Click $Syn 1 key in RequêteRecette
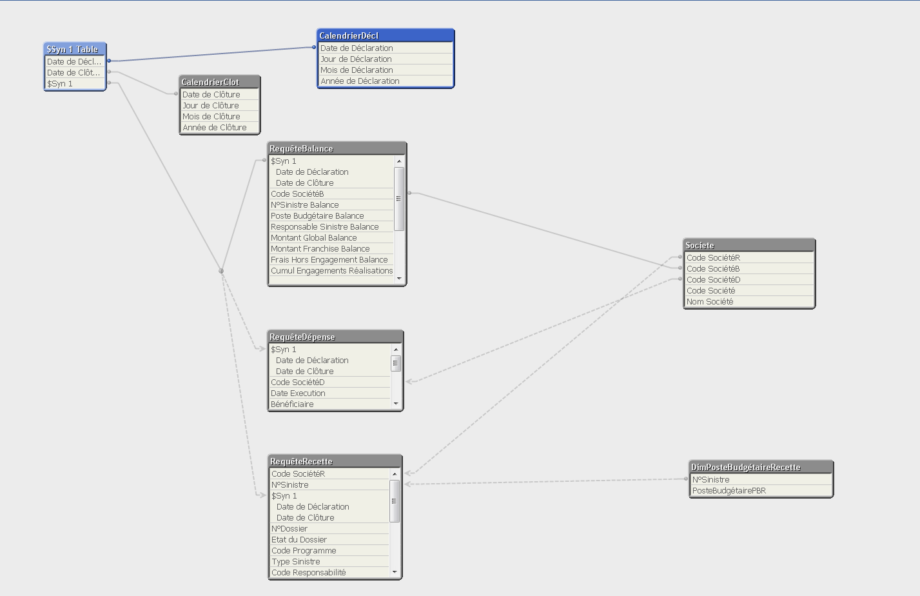 tap(329, 495)
